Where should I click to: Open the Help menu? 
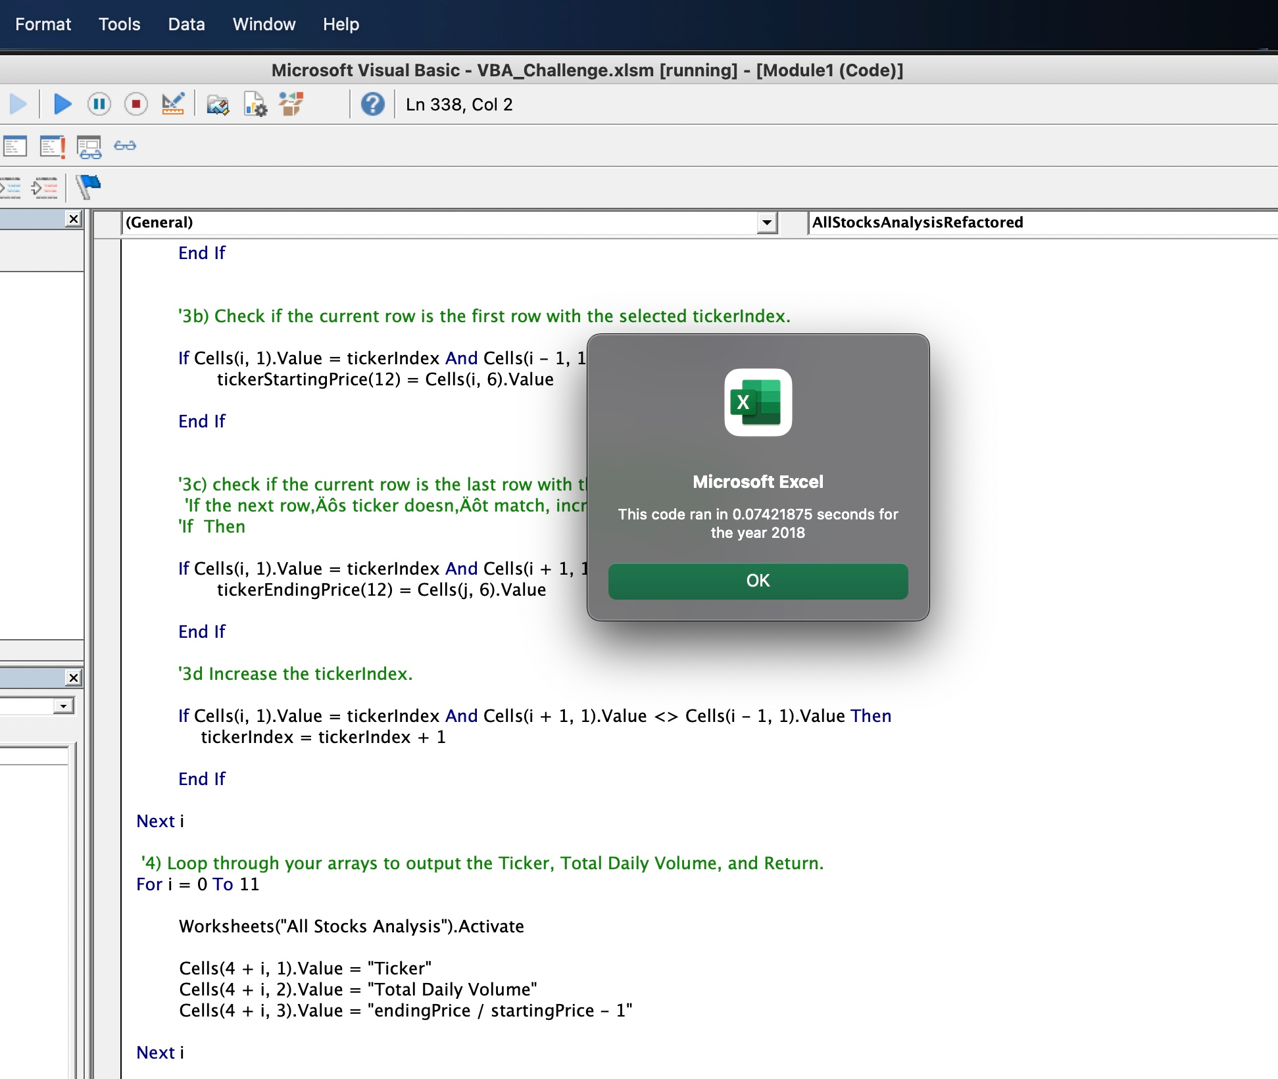pyautogui.click(x=341, y=24)
